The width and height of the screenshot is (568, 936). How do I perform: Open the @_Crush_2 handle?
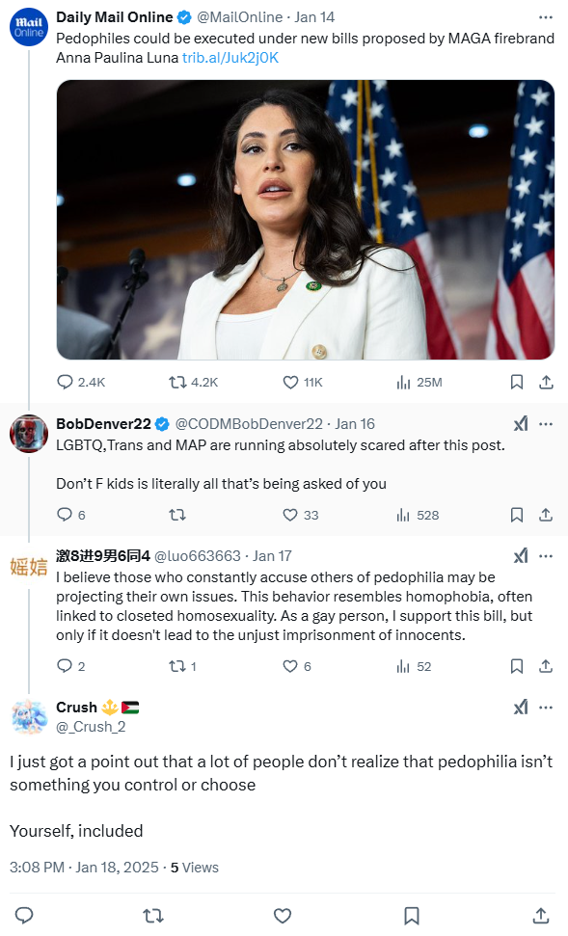pos(91,727)
